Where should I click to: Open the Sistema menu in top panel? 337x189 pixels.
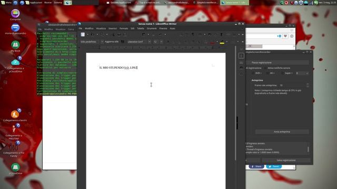pos(58,3)
